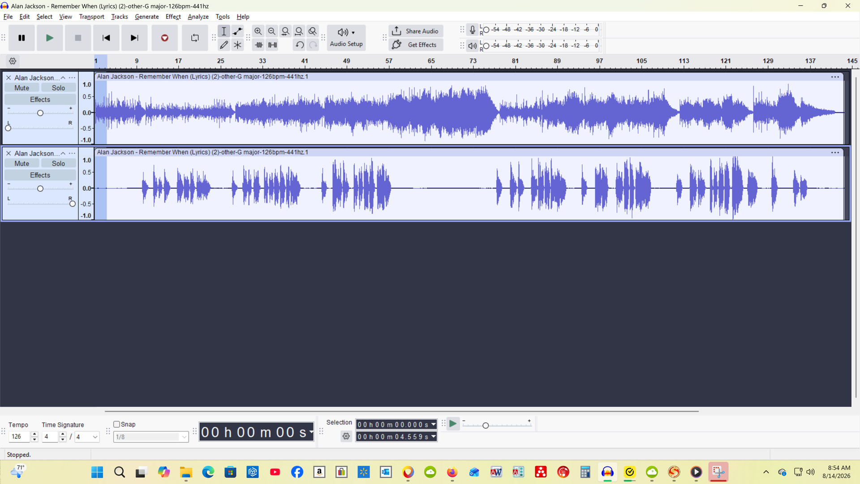This screenshot has width=860, height=484.
Task: Click the Tempo value field
Action: [x=19, y=436]
